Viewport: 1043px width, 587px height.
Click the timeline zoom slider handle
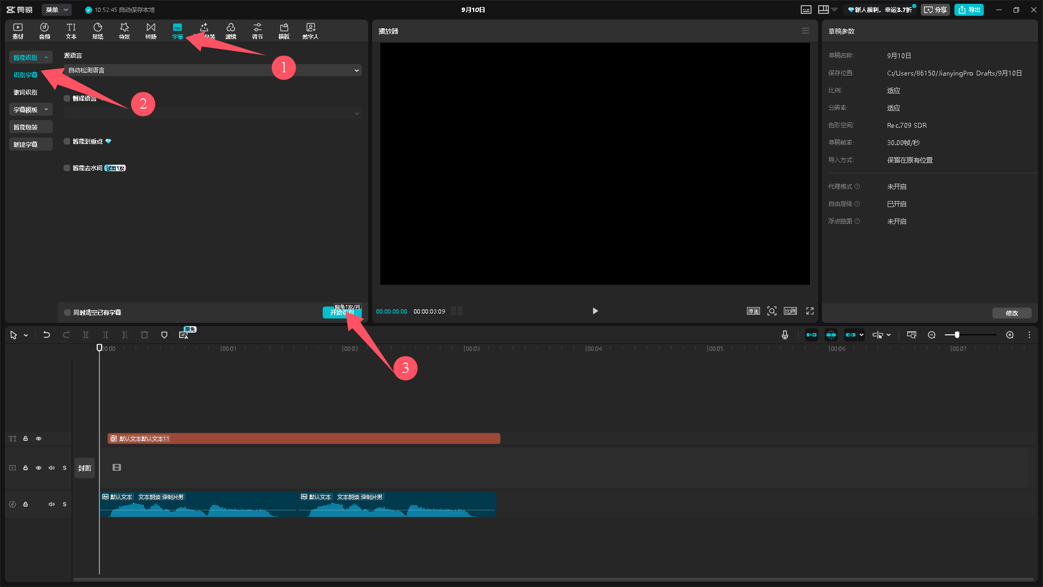click(957, 335)
